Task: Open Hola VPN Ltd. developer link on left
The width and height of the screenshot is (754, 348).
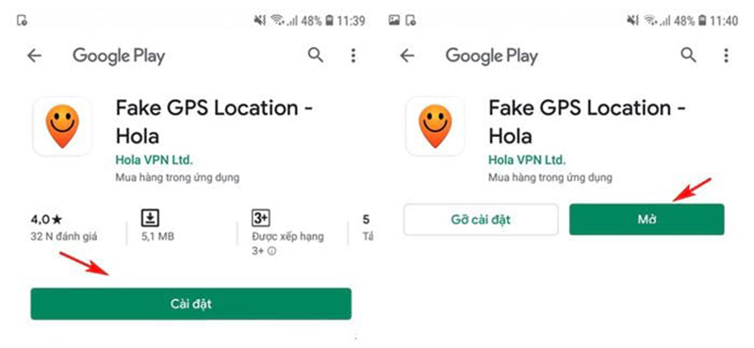Action: pos(154,159)
